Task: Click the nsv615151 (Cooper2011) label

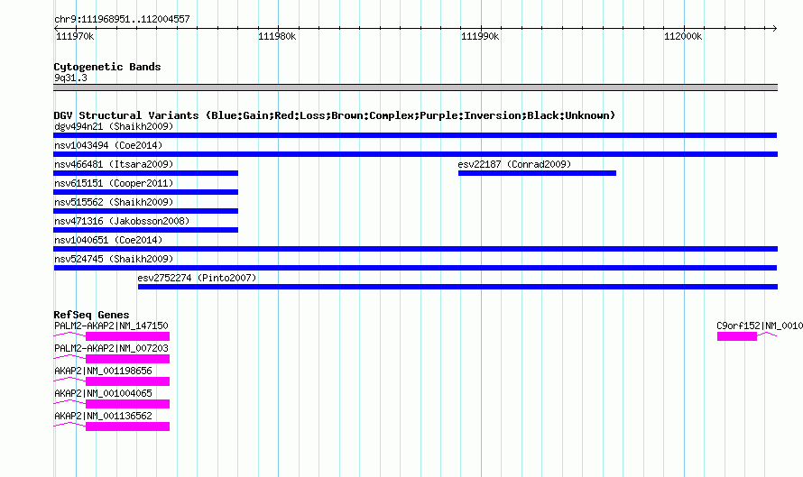Action: (114, 183)
